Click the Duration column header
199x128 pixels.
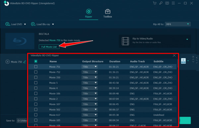[x=115, y=62]
